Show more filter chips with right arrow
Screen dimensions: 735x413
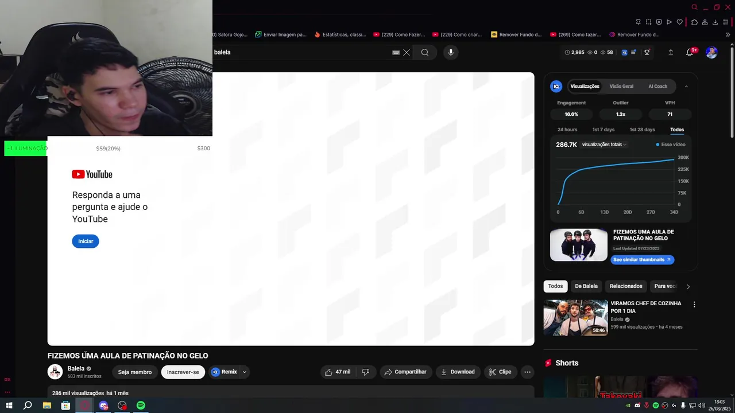point(688,286)
